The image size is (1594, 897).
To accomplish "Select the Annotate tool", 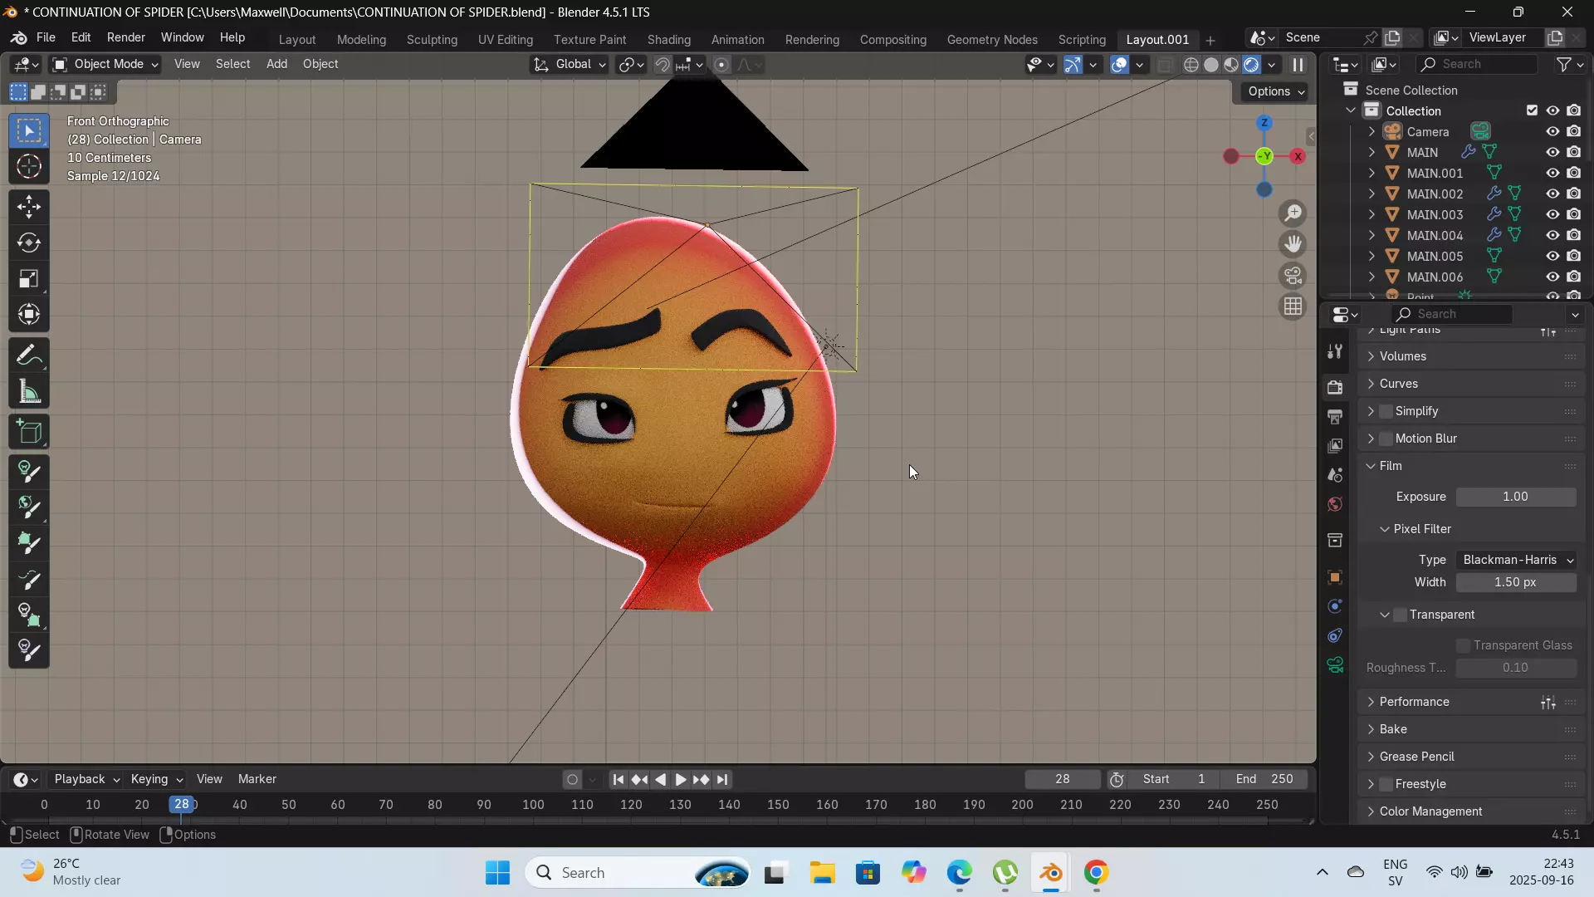I will [29, 356].
